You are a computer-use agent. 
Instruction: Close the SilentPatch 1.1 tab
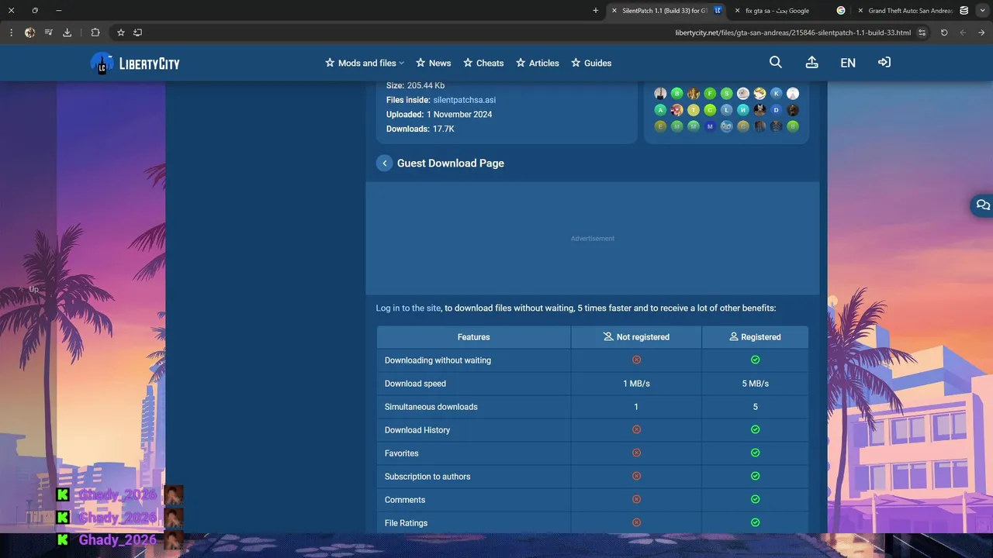click(x=614, y=11)
